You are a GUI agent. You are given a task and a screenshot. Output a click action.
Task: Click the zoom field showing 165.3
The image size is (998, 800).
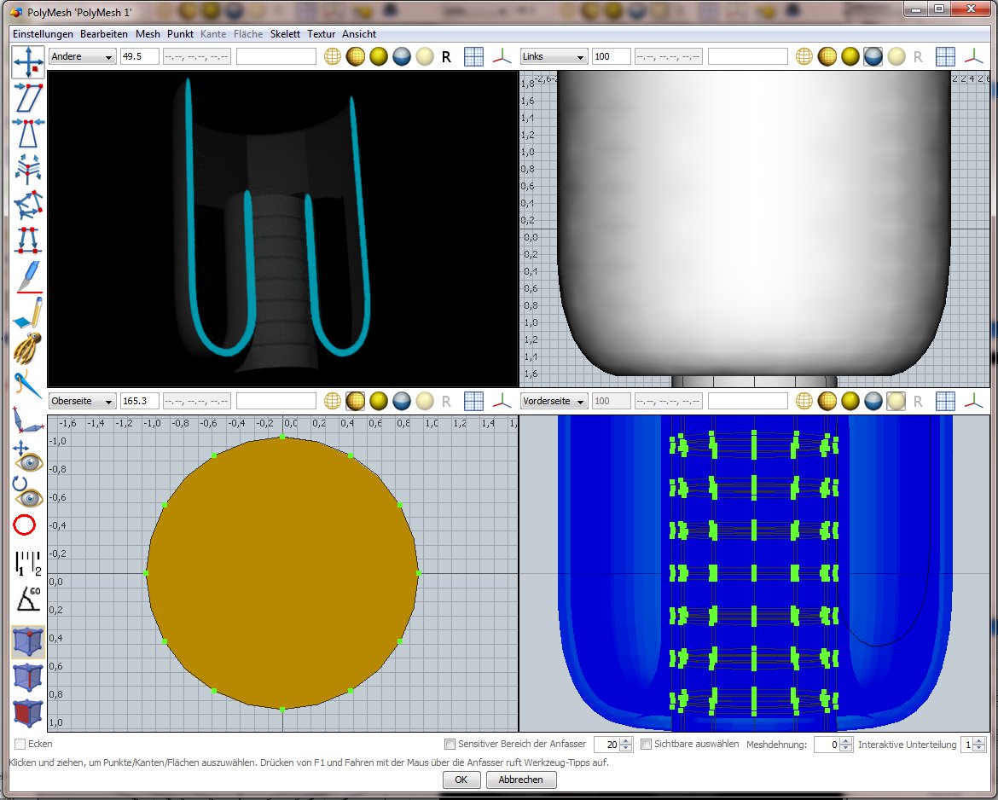click(139, 401)
